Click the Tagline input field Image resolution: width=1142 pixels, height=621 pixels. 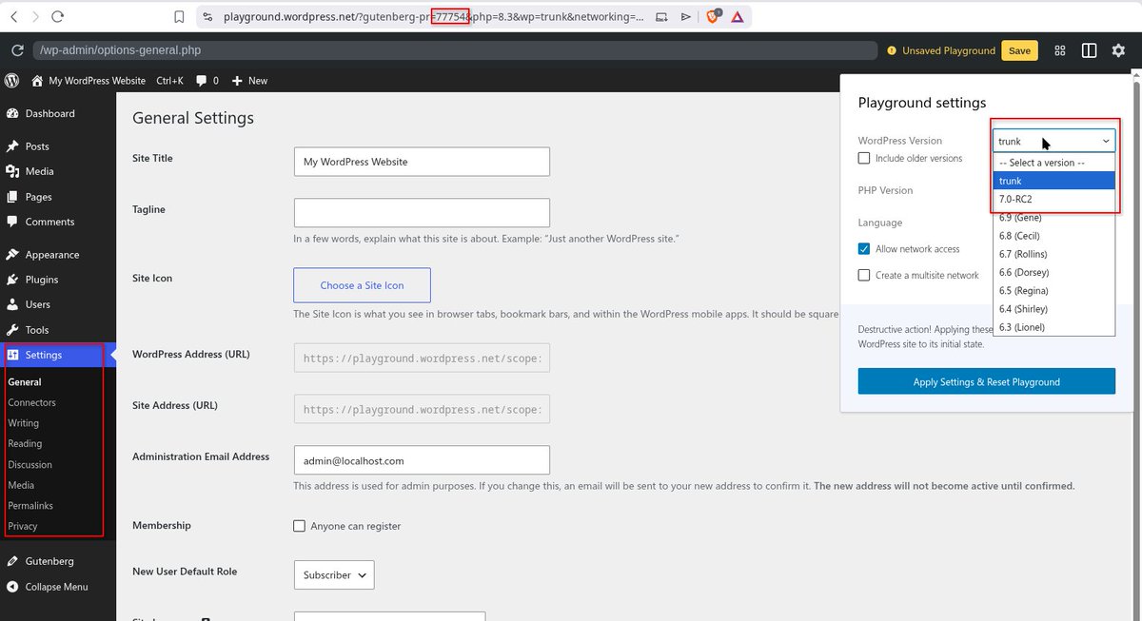pos(422,212)
